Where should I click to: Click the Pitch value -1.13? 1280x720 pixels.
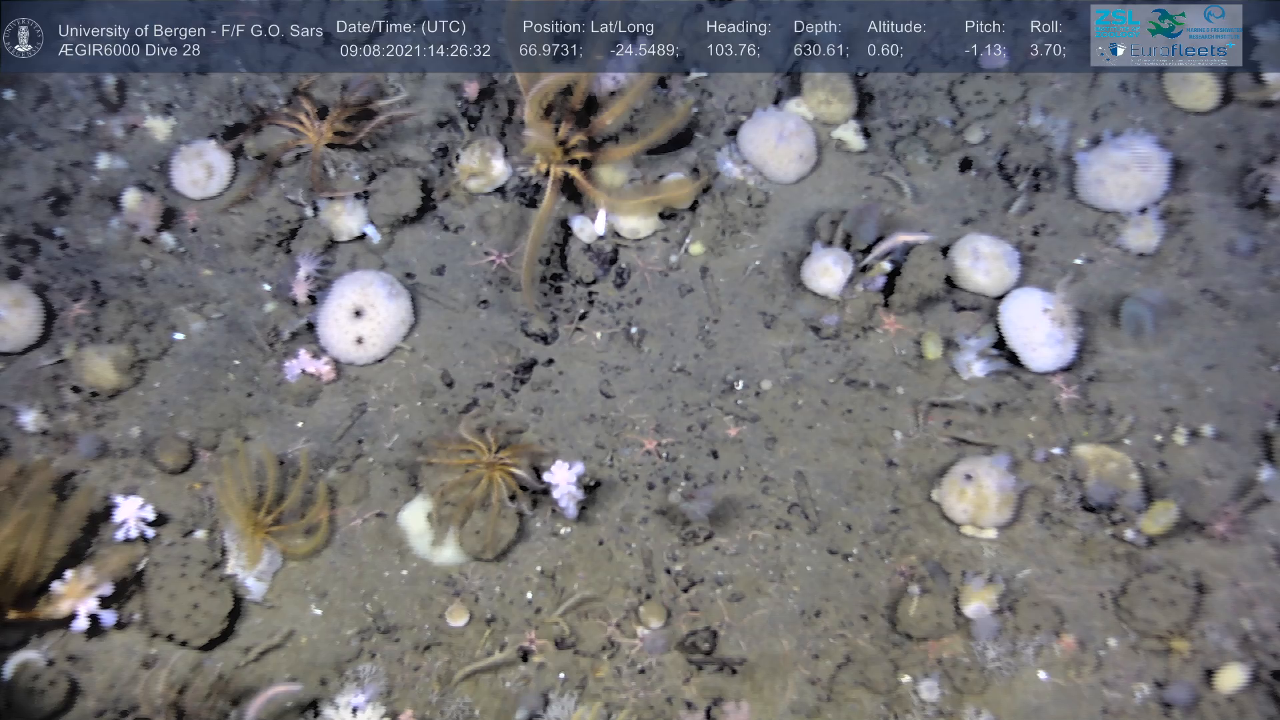[x=985, y=51]
